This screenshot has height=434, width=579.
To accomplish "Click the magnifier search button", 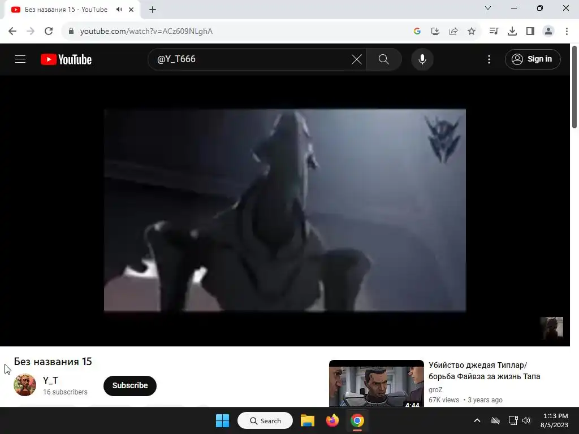I will [384, 59].
